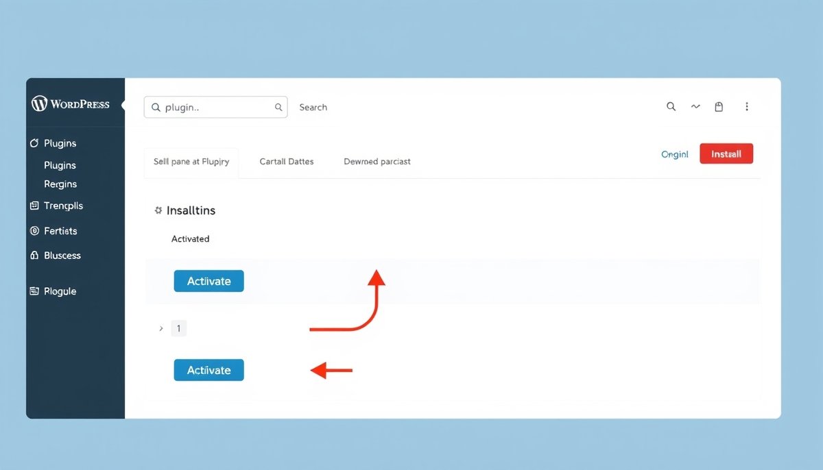Click the page number 1 box
823x470 pixels.
pyautogui.click(x=178, y=329)
